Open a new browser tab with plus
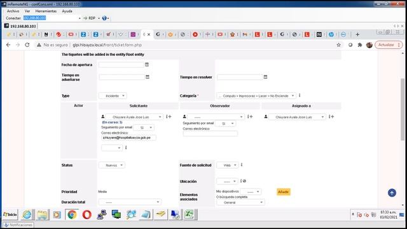Image resolution: width=407 pixels, height=229 pixels. [357, 34]
